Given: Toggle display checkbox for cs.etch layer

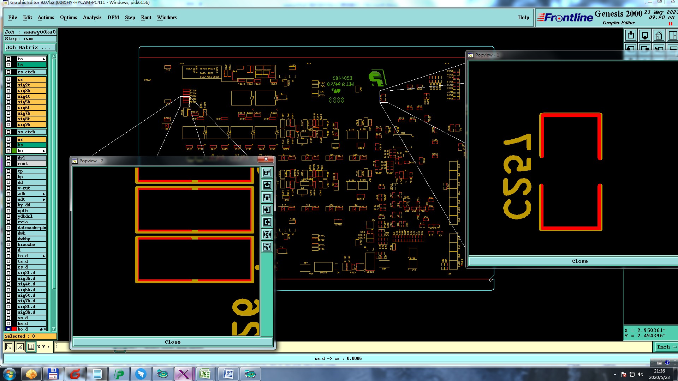Looking at the screenshot, I should (x=8, y=72).
